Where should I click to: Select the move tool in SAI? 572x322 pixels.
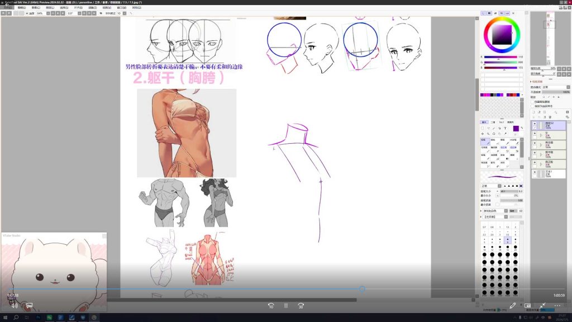tap(483, 134)
